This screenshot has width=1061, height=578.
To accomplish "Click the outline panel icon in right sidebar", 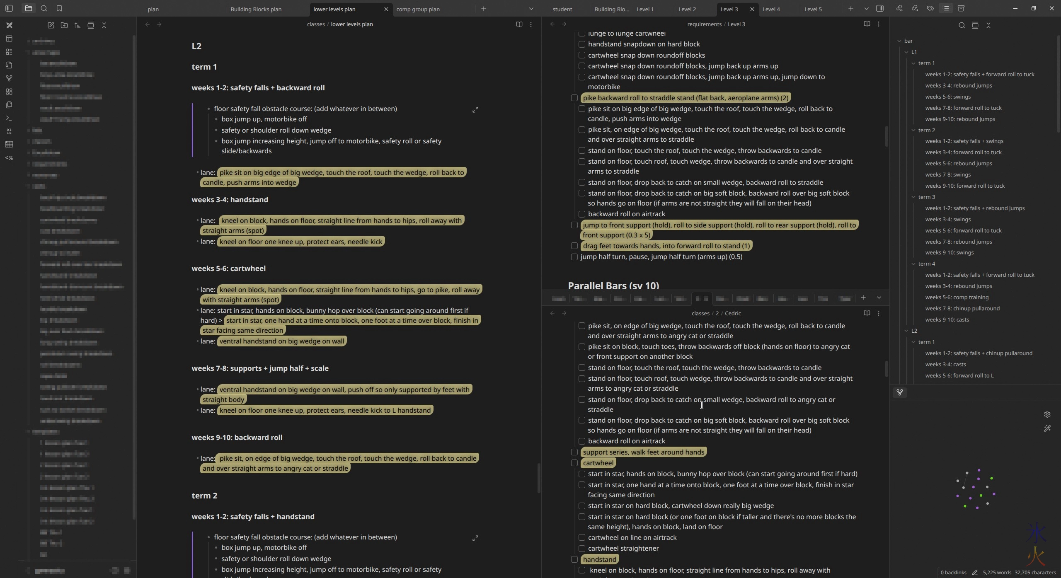I will pos(946,8).
